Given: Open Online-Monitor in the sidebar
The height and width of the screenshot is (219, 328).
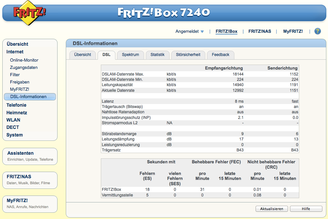Looking at the screenshot, I should [x=24, y=60].
